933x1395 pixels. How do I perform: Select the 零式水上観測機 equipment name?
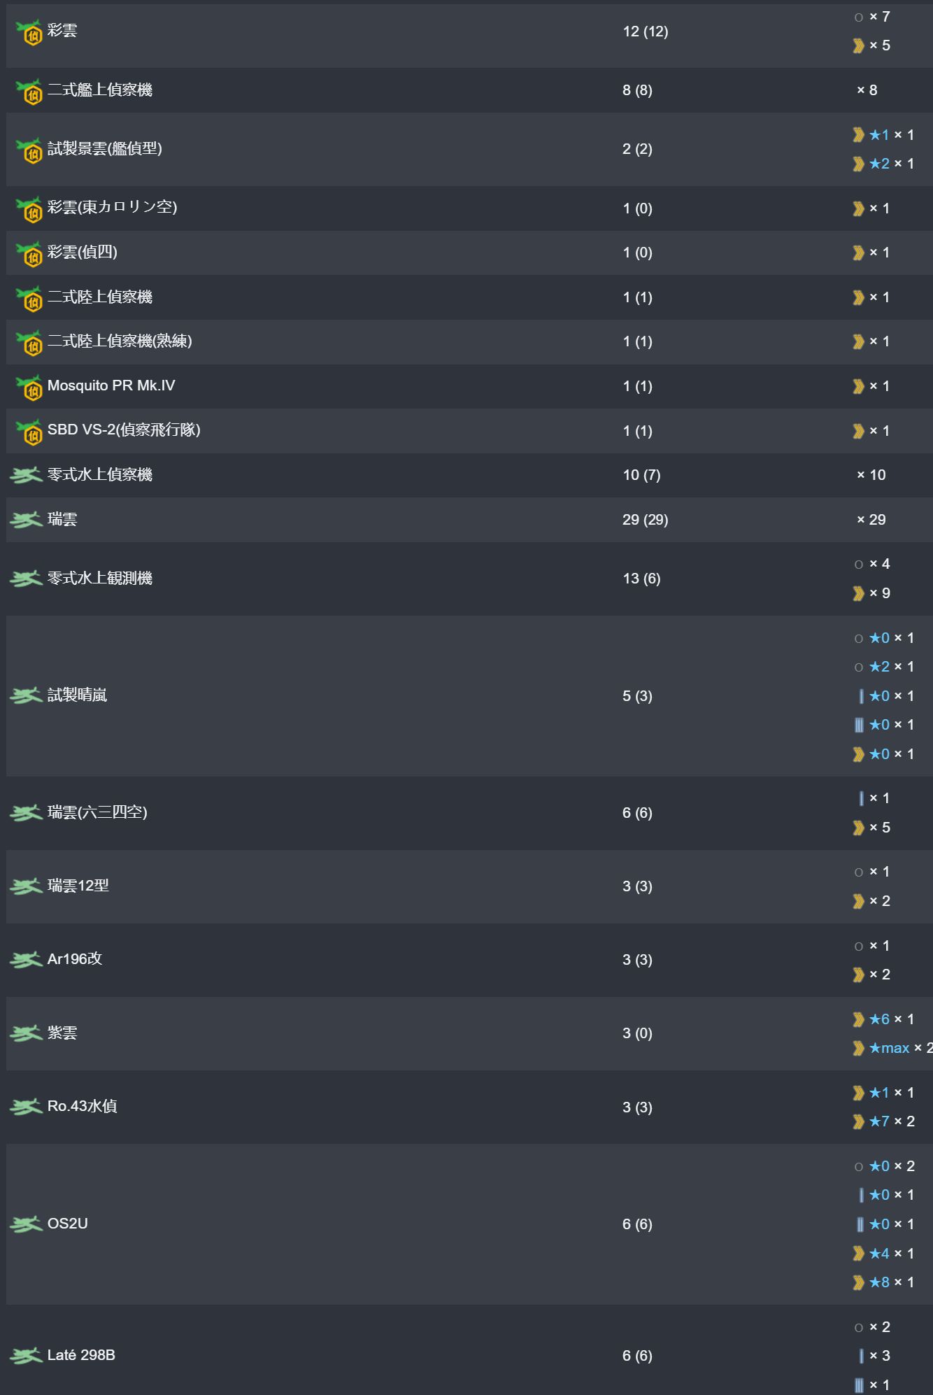click(100, 578)
